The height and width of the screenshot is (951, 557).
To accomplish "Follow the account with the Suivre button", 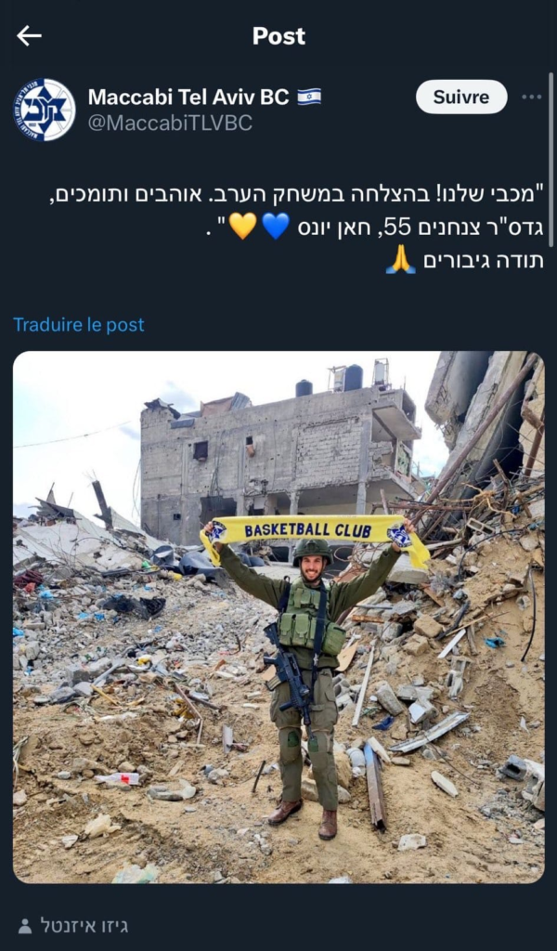I will [x=461, y=97].
